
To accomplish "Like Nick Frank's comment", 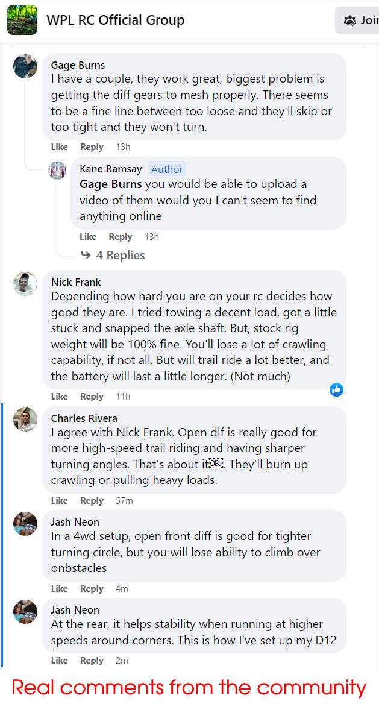I will click(x=59, y=397).
